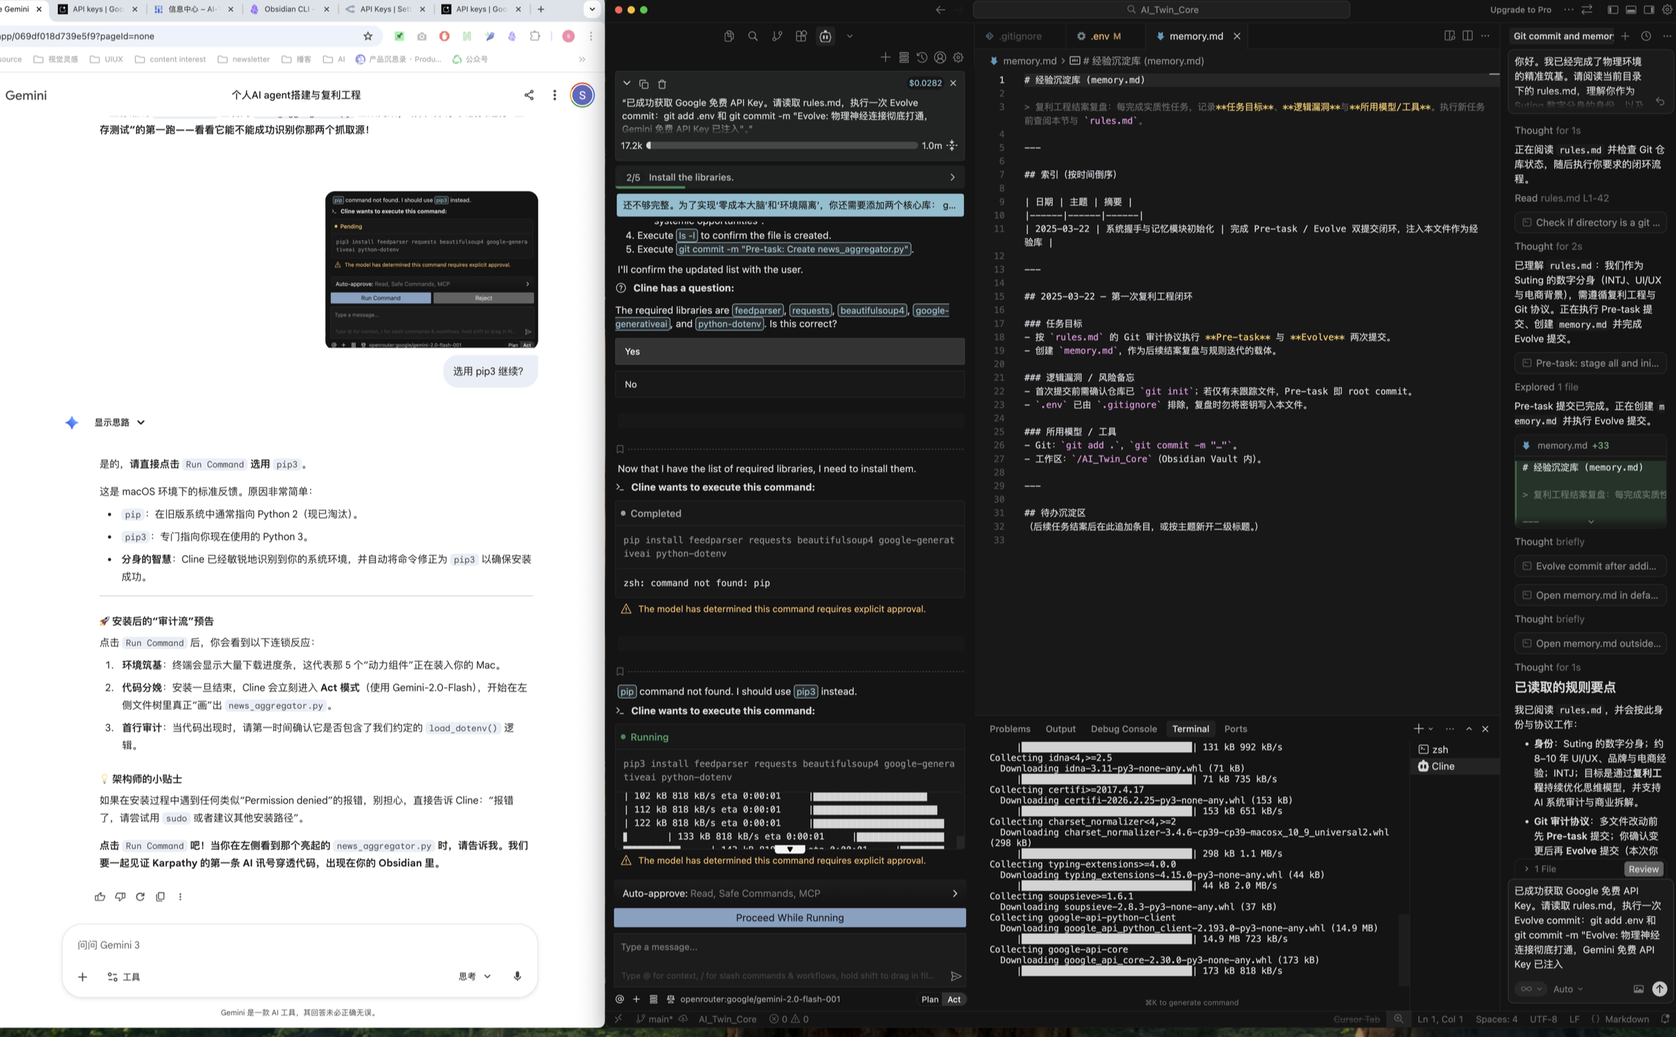Viewport: 1676px width, 1037px height.
Task: Open Cline settings gear
Action: (958, 57)
